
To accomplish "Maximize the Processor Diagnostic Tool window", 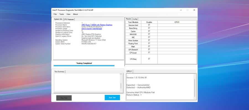I will tap(188, 10).
